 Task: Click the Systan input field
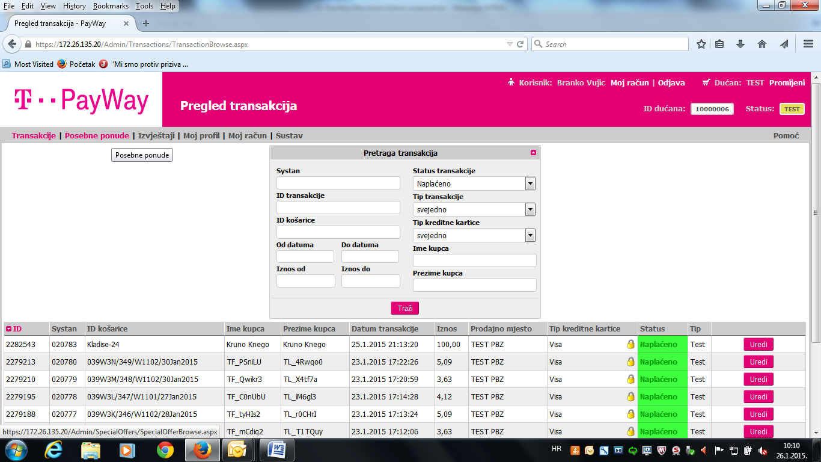coord(338,183)
